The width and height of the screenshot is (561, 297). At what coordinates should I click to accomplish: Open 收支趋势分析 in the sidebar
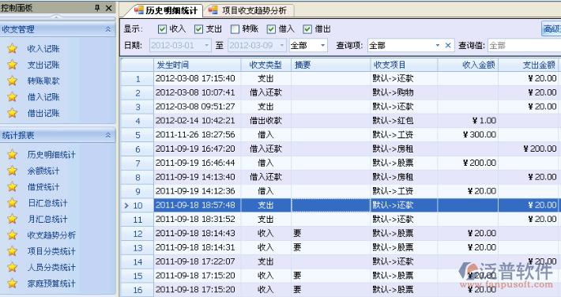51,235
